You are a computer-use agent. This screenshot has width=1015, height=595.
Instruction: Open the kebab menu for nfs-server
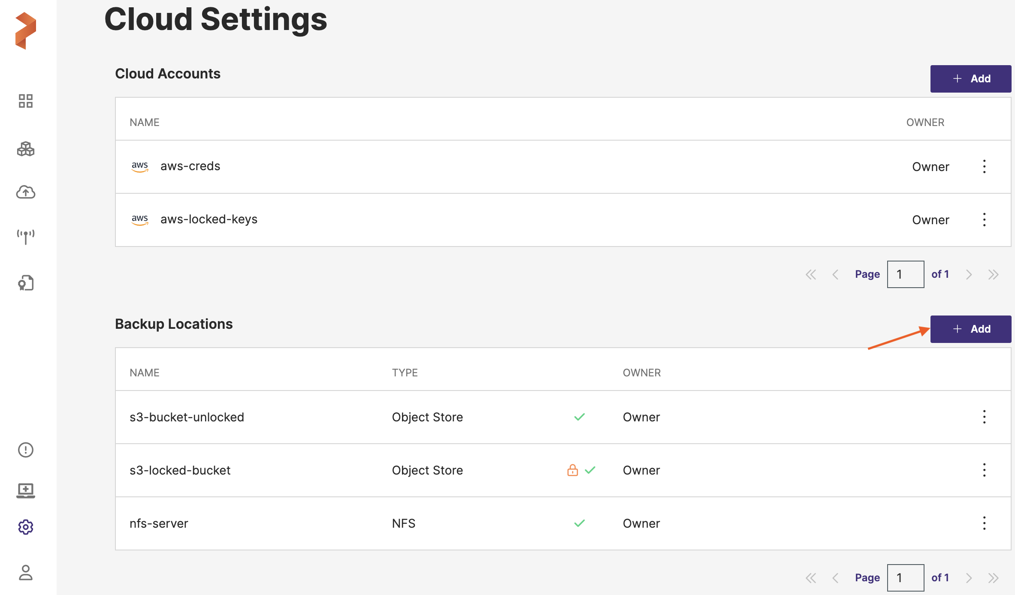click(984, 523)
